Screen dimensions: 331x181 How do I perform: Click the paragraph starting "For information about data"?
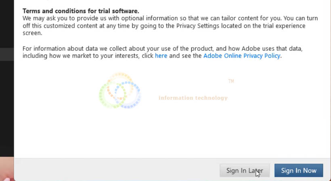click(x=163, y=52)
